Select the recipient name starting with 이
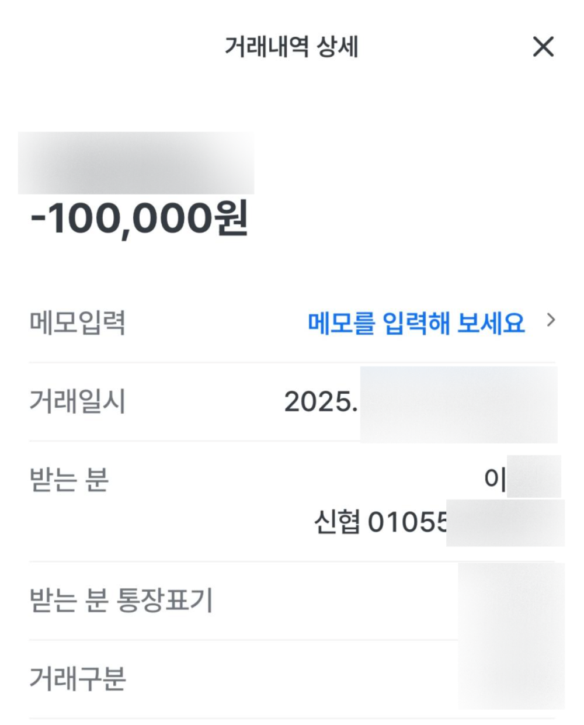This screenshot has height=725, width=584. click(495, 480)
